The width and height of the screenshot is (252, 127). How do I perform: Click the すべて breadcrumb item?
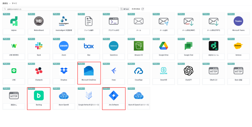click(x=14, y=3)
